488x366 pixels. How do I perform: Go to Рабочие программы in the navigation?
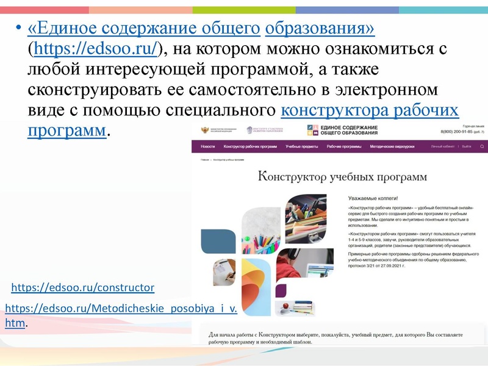coord(343,147)
